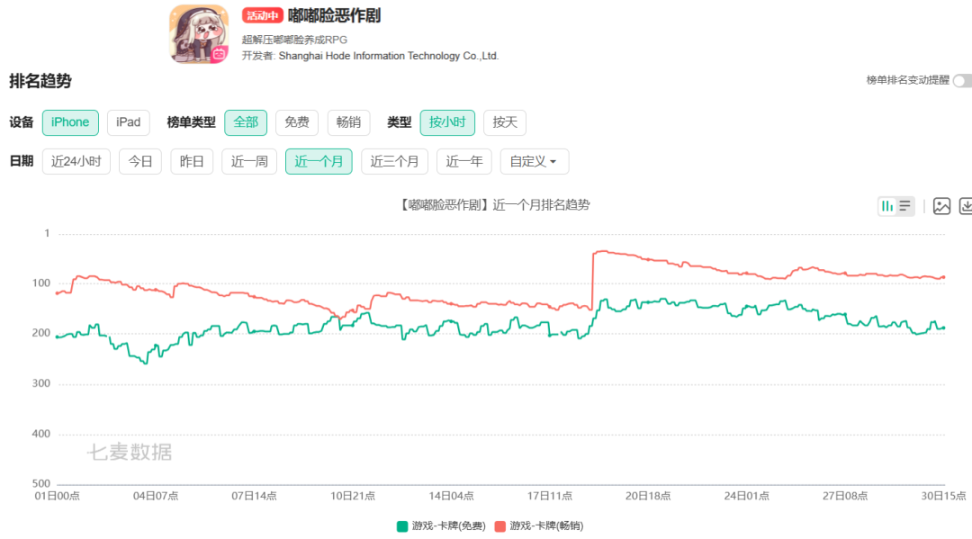Open developer Shanghai Hode Information Technology link

389,56
